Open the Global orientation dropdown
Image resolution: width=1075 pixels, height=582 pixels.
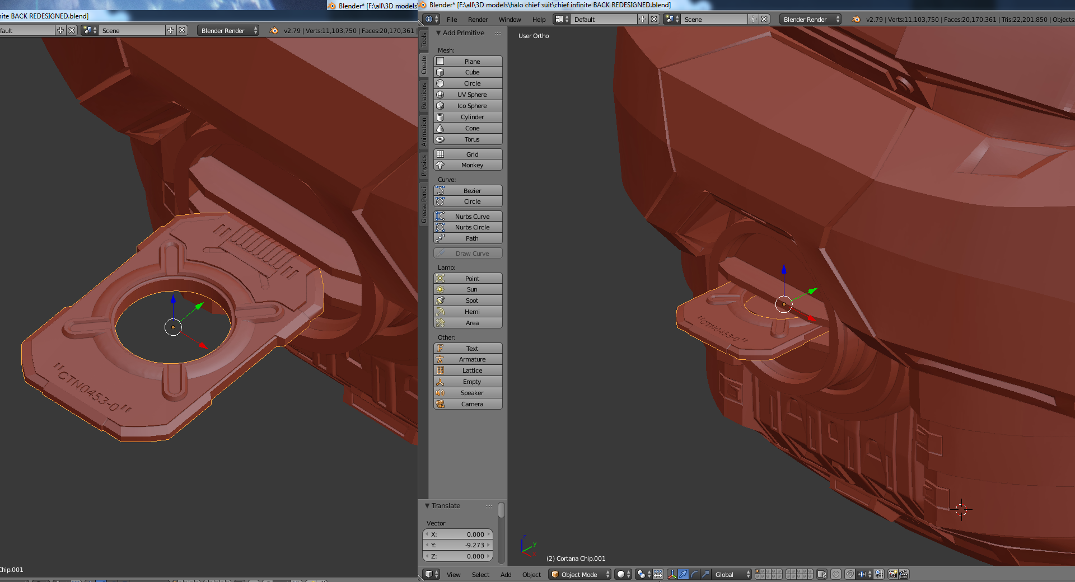pyautogui.click(x=732, y=574)
